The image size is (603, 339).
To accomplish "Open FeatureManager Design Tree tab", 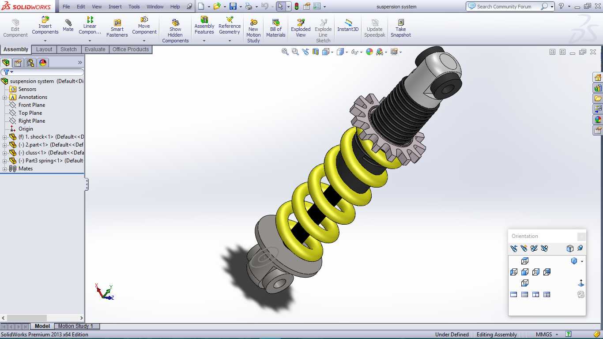I will point(6,63).
